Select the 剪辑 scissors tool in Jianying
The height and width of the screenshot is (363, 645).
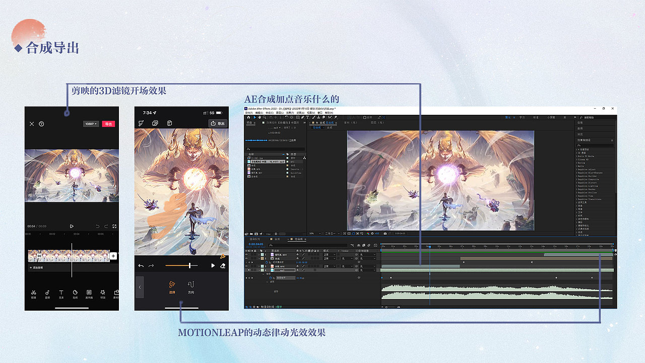pyautogui.click(x=33, y=294)
